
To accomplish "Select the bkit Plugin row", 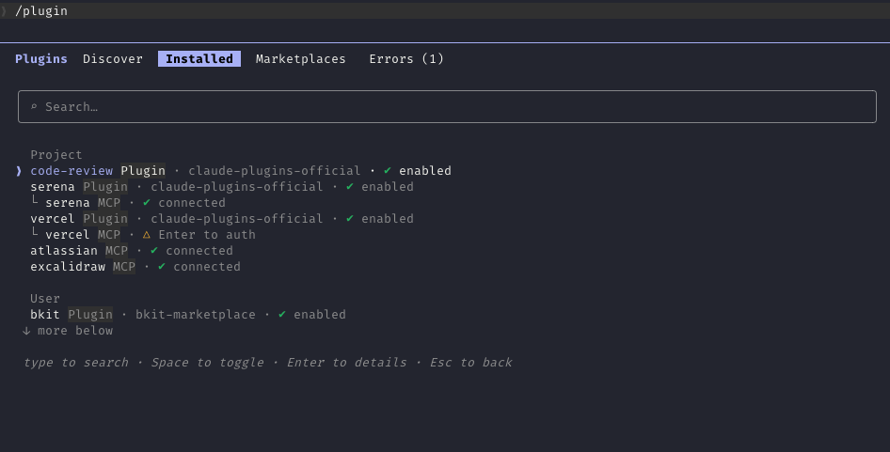I will tap(188, 314).
